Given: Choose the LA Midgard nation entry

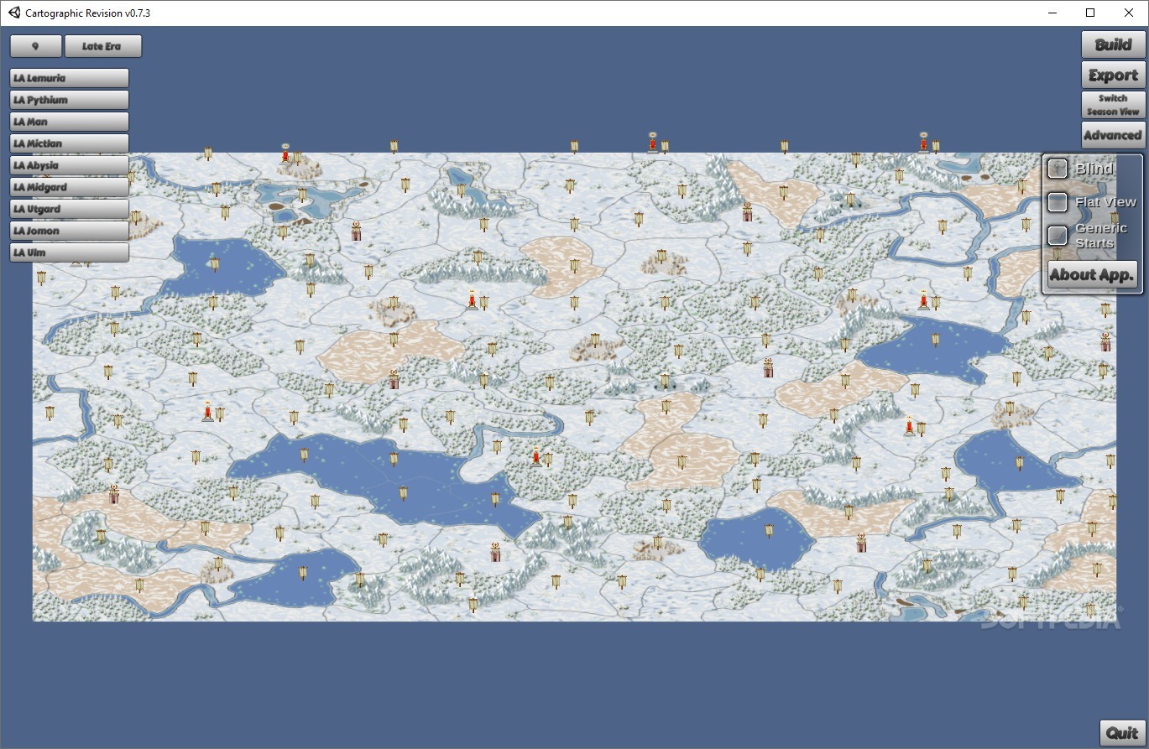Looking at the screenshot, I should pyautogui.click(x=69, y=187).
